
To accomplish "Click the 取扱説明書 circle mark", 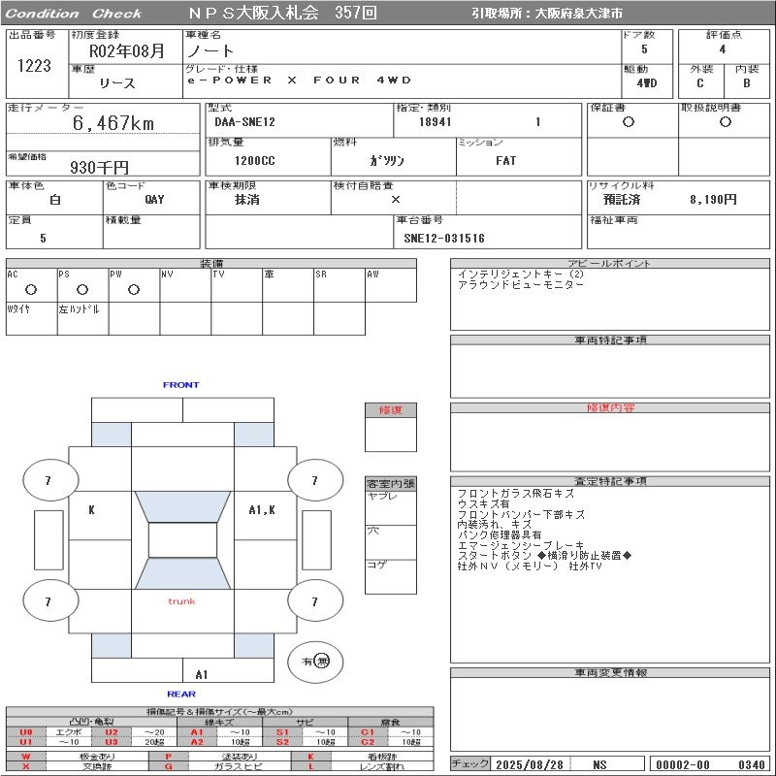I will pos(725,123).
